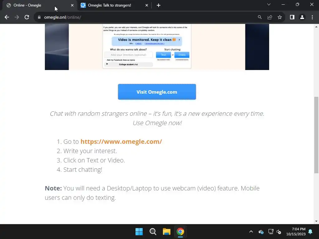Click the muted volume tray icon
Screen dimensions: 319x239
[x=279, y=232]
